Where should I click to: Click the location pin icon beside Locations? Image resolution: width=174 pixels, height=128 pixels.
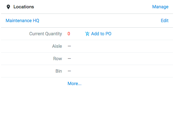click(8, 7)
